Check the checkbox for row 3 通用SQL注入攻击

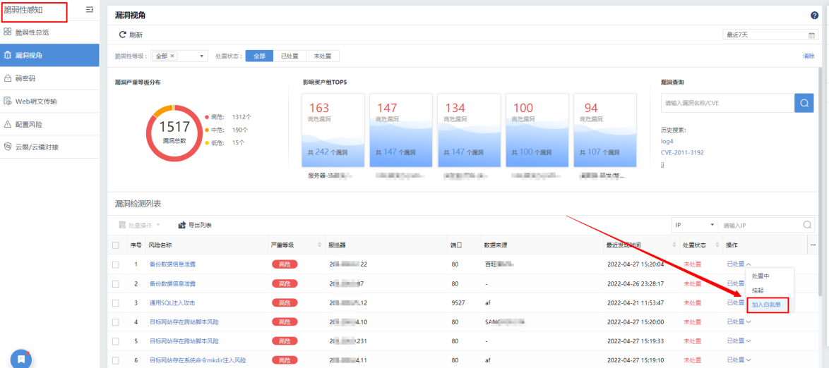(116, 302)
